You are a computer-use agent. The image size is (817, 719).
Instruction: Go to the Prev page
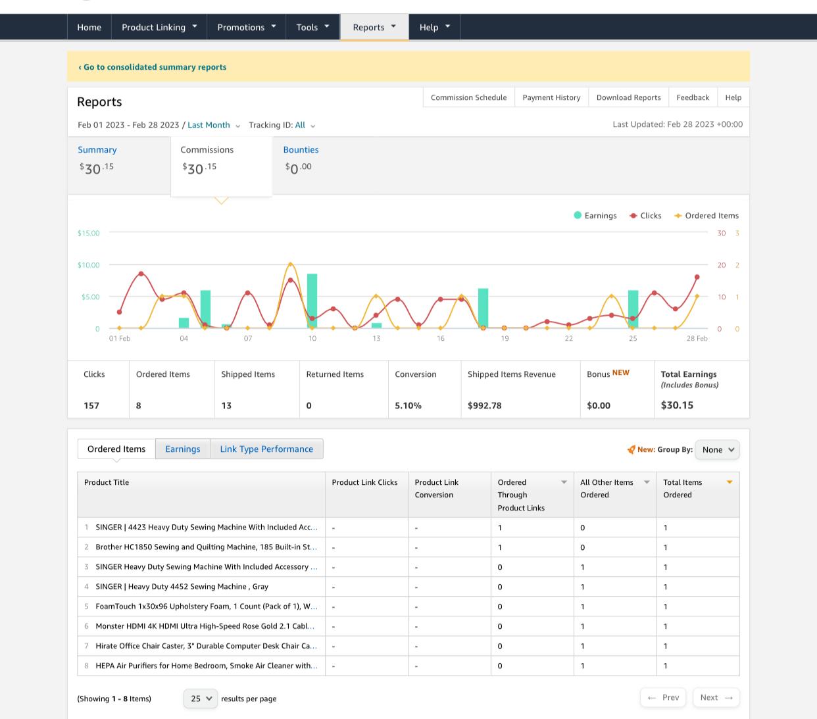coord(663,697)
